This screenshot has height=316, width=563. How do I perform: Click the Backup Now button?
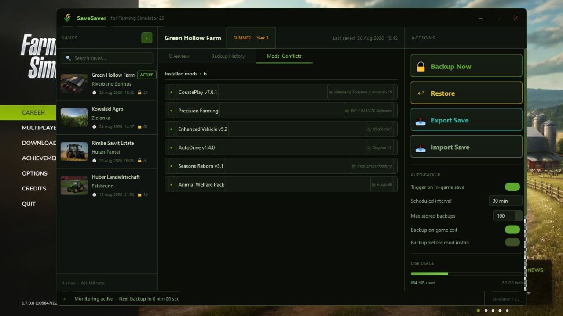(x=466, y=66)
